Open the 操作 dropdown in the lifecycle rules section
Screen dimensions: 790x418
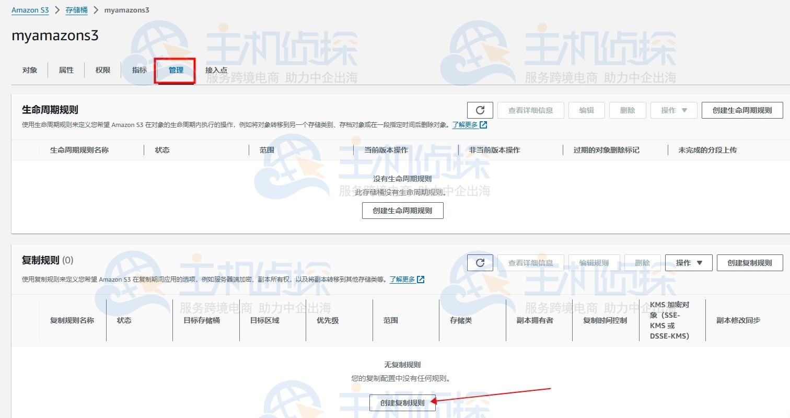[673, 110]
